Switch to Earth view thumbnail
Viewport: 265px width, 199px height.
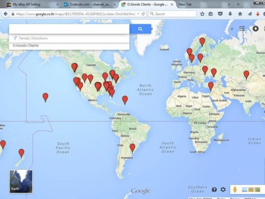click(x=21, y=181)
